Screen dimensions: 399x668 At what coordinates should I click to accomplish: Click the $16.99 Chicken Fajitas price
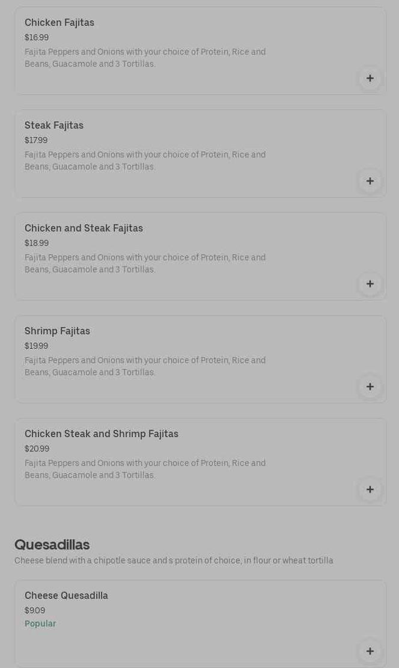click(x=37, y=38)
